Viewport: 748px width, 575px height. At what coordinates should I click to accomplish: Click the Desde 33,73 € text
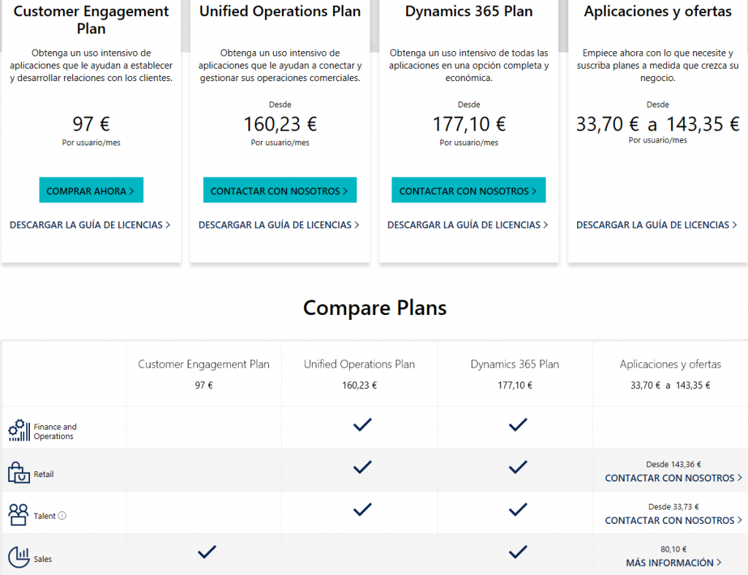tap(673, 507)
